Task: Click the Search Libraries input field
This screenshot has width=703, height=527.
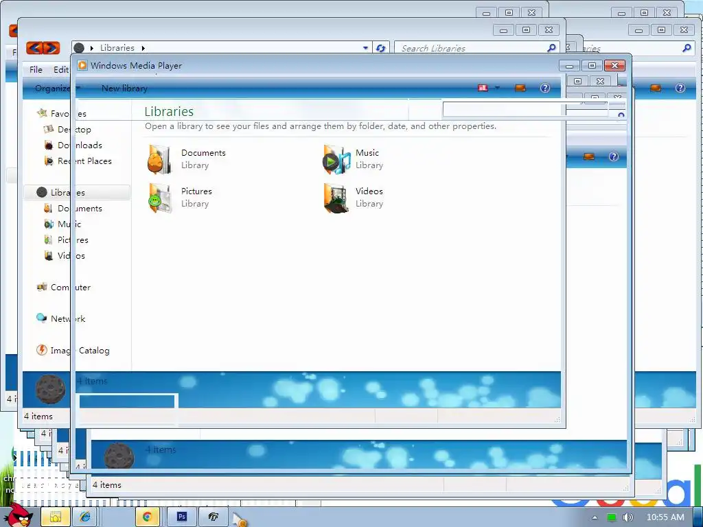Action: [x=478, y=48]
